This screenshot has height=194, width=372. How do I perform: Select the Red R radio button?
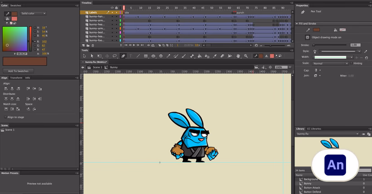coord(35,41)
